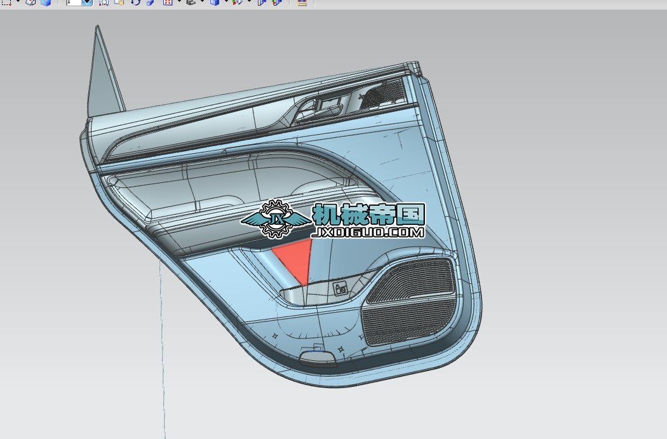Activate the zoom window magnifier icon

coord(104,3)
